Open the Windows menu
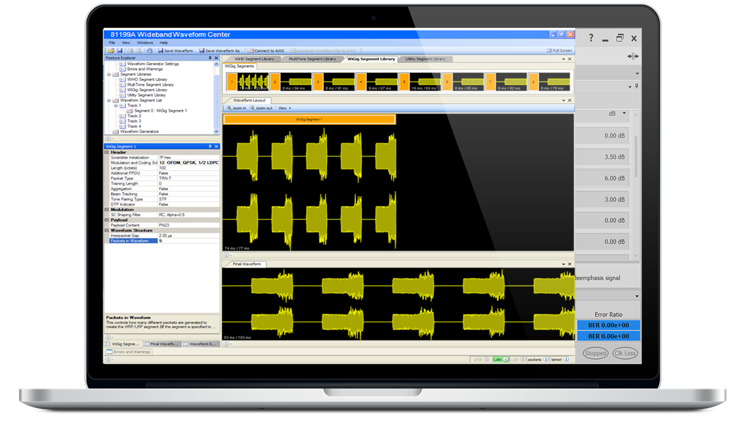The image size is (750, 422). pos(145,43)
